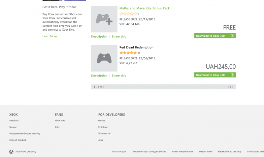
Task: Open the ID@Xbox developer link
Action: point(103,127)
